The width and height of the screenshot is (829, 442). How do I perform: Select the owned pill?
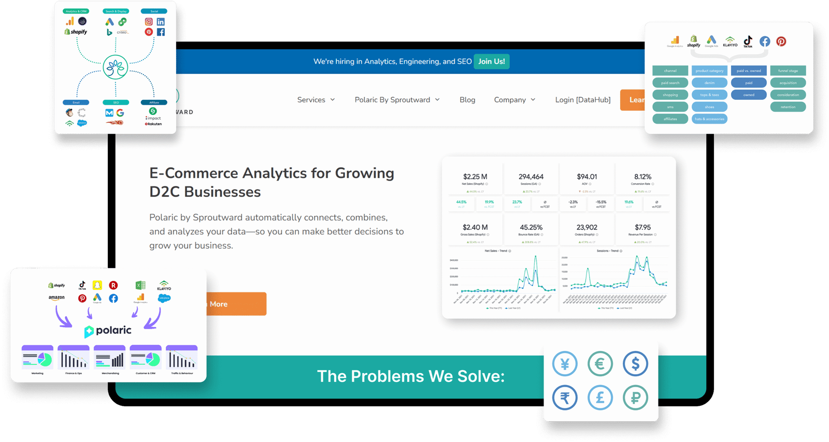tap(749, 95)
